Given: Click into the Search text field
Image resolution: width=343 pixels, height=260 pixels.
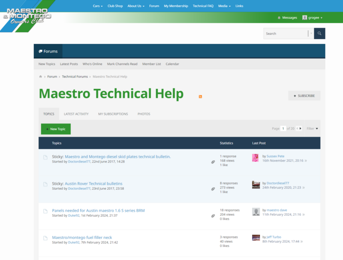Looking at the screenshot, I should (x=285, y=33).
